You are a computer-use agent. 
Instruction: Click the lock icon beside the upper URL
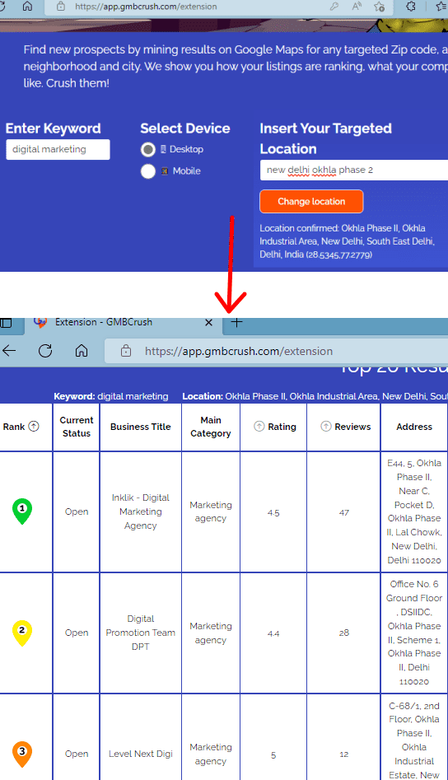coord(61,7)
